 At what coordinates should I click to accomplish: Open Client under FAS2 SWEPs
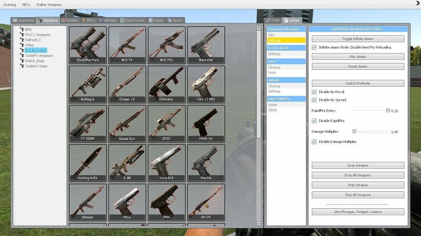[286, 110]
